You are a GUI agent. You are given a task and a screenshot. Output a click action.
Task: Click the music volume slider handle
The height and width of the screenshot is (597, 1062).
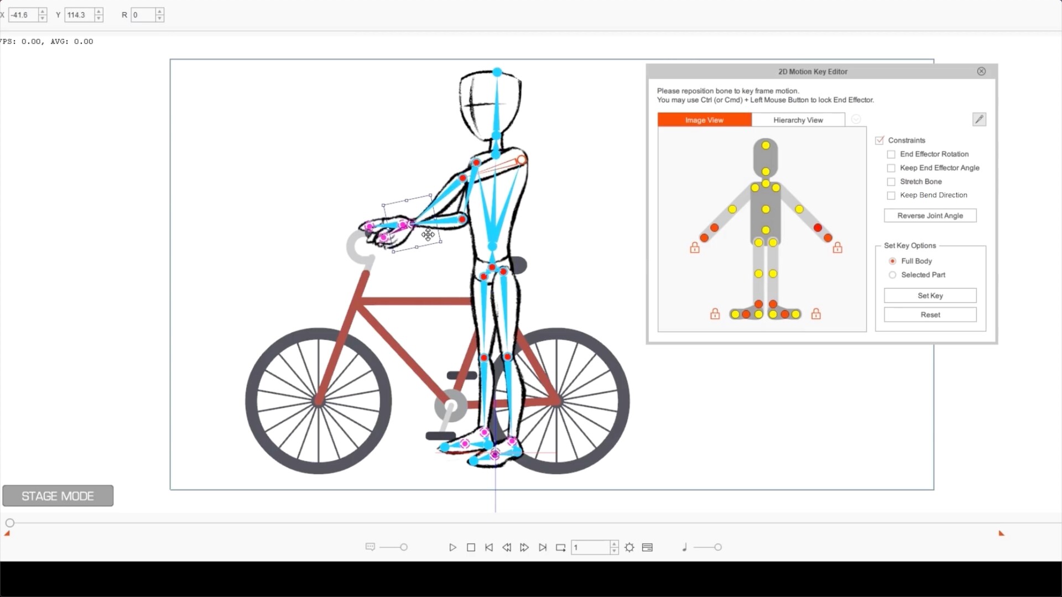[x=718, y=547]
